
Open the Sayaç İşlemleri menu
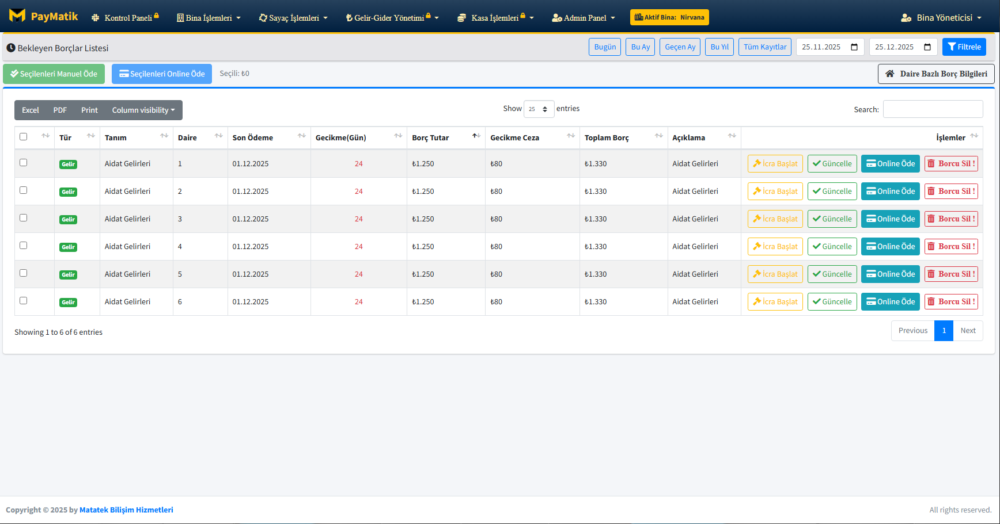pyautogui.click(x=293, y=18)
